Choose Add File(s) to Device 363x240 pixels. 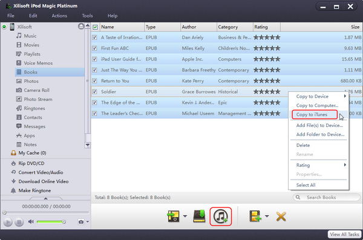319,125
